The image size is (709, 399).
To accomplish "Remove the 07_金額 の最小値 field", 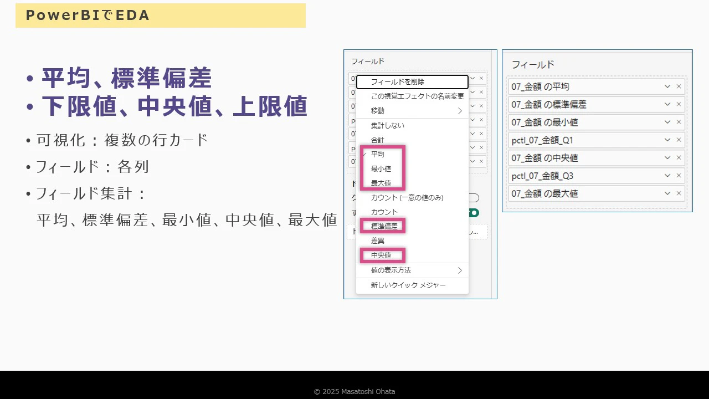I will tap(679, 122).
